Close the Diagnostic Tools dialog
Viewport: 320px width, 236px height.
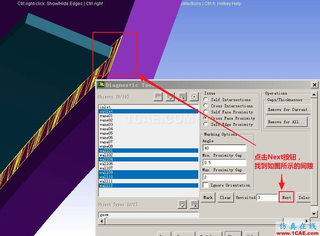coord(315,85)
